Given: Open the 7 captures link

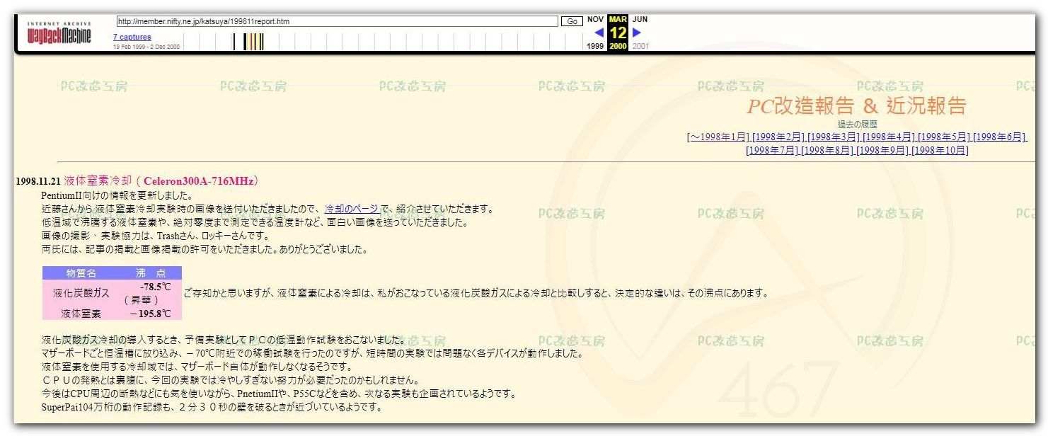Looking at the screenshot, I should pyautogui.click(x=132, y=37).
